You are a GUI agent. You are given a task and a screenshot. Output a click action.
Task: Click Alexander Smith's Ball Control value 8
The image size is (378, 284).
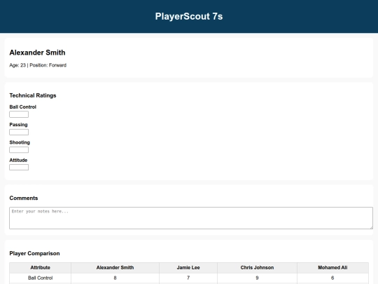pyautogui.click(x=115, y=278)
